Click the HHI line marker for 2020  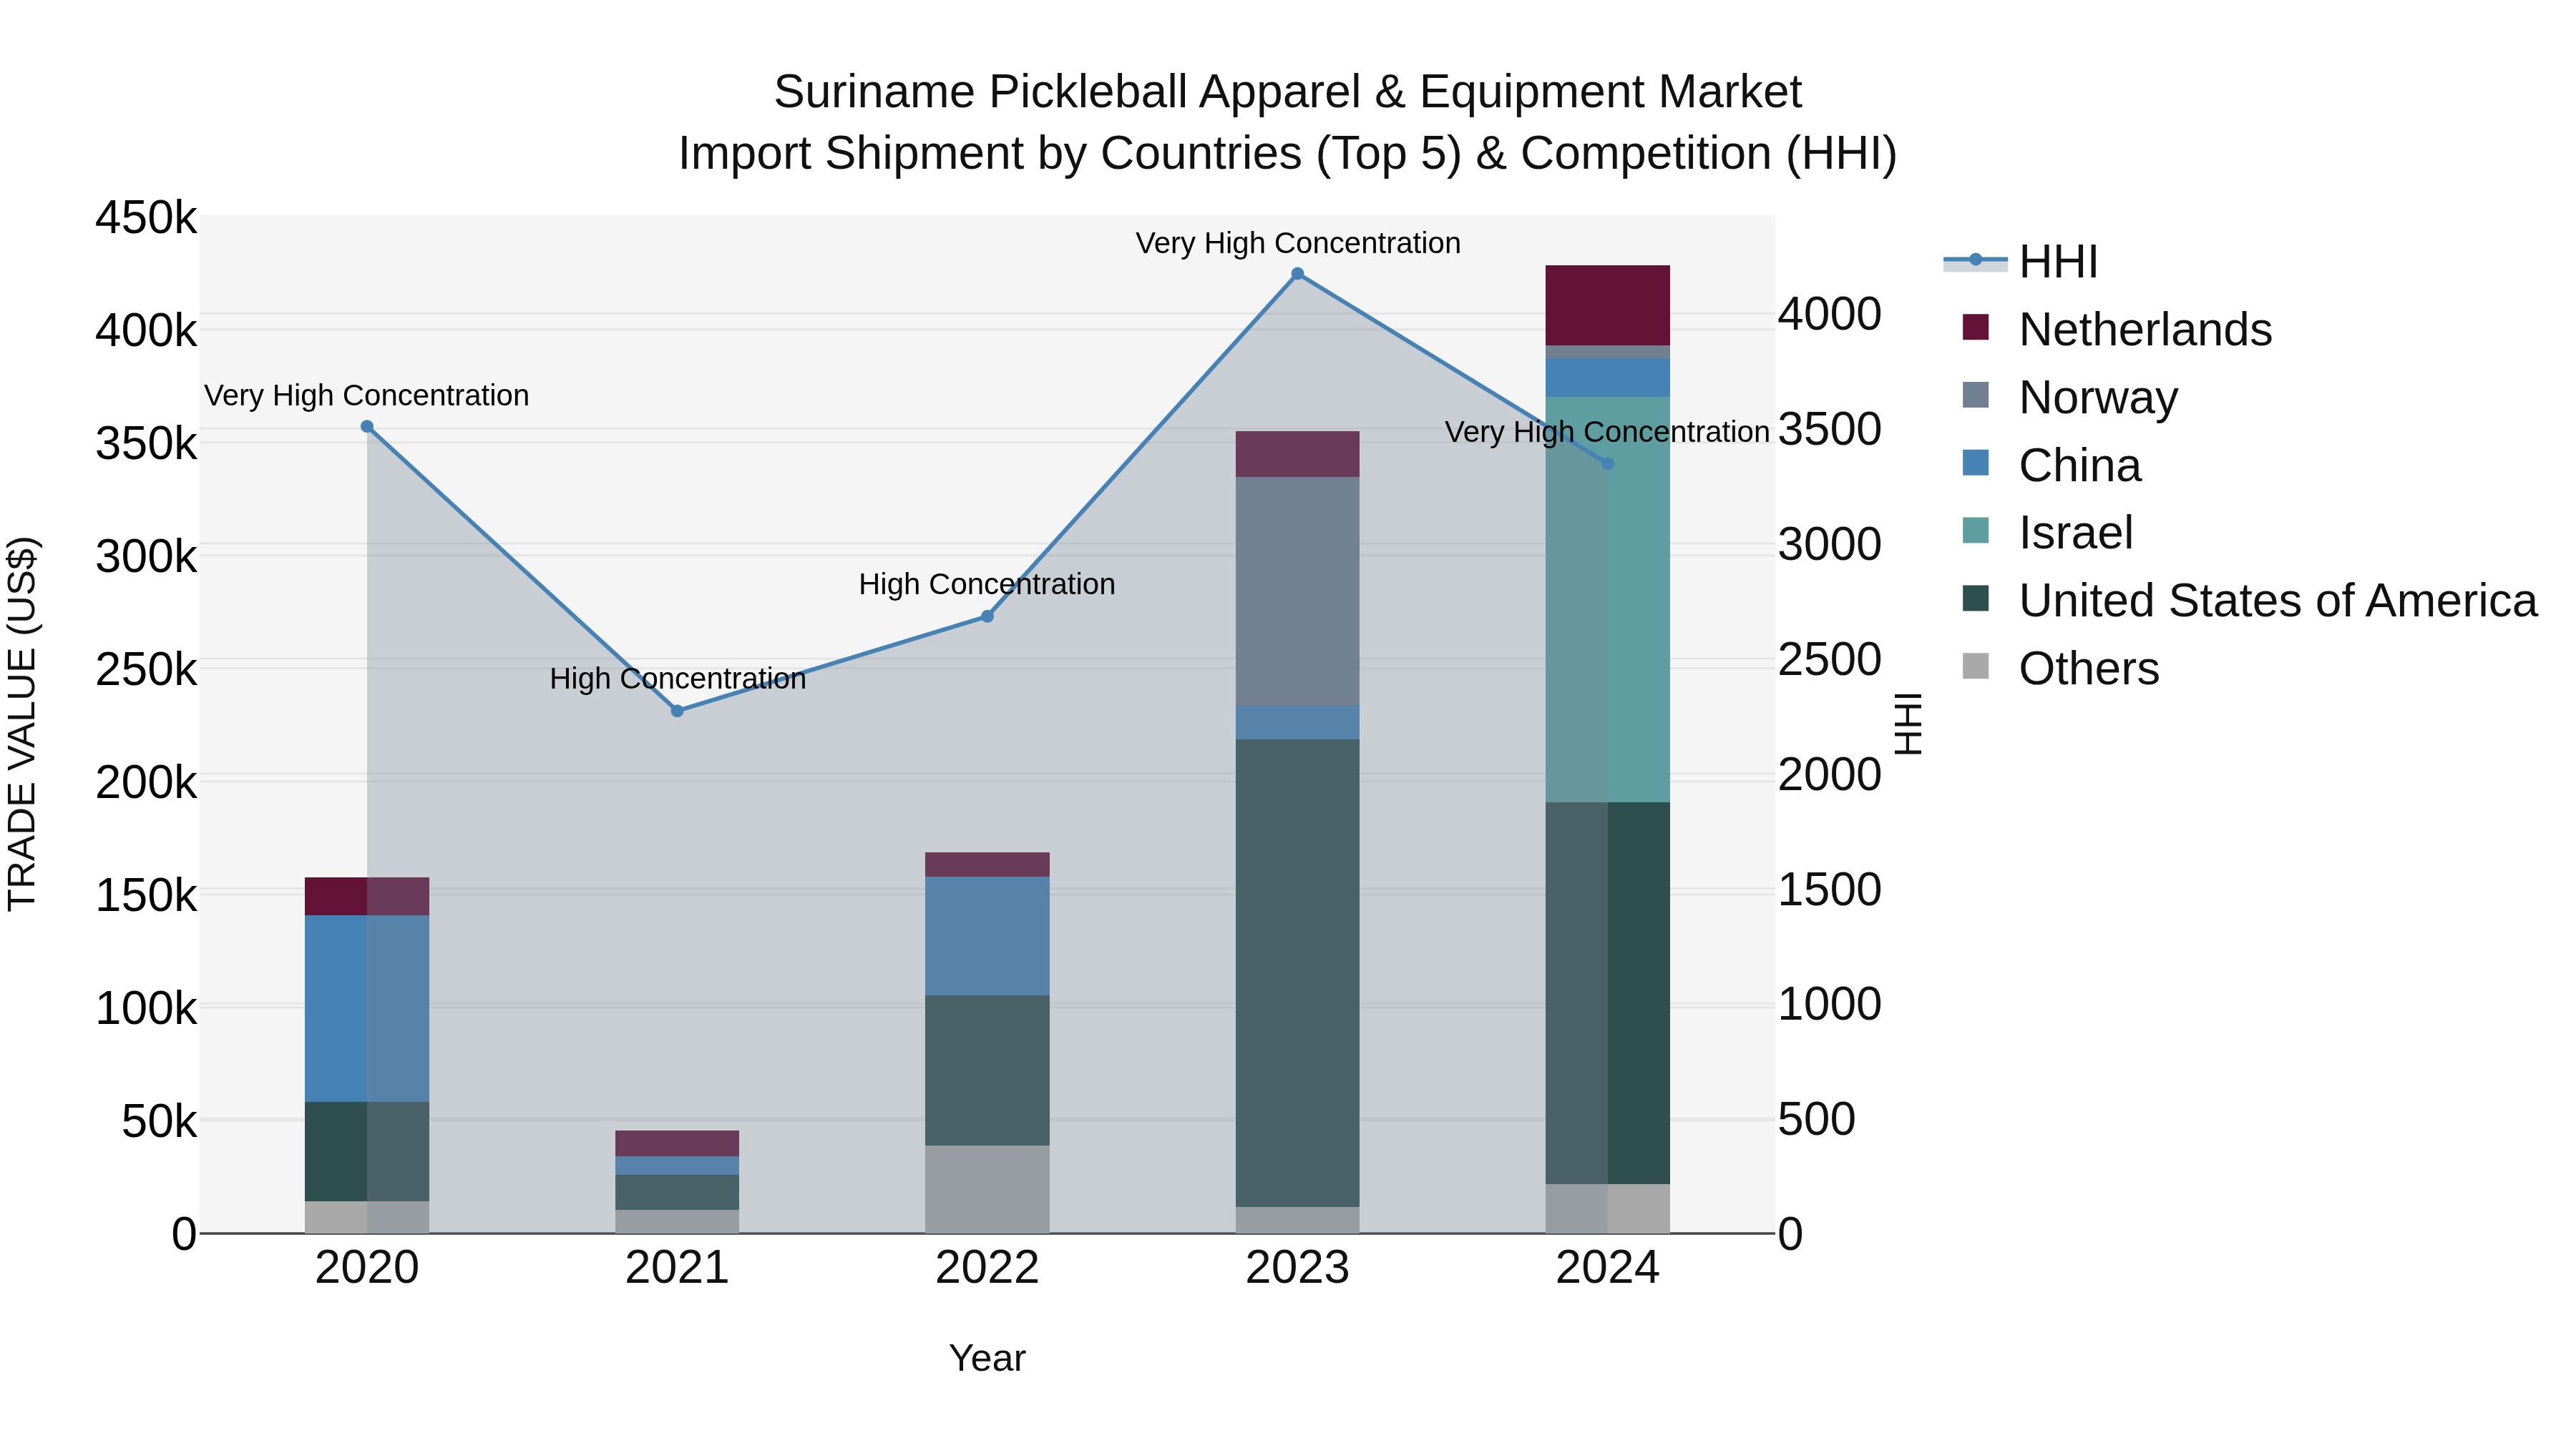[367, 427]
